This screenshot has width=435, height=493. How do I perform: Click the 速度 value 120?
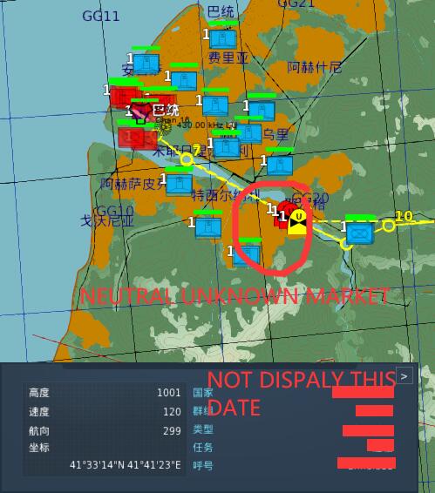[172, 412]
